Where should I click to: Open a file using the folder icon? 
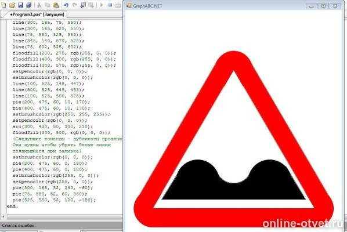click(12, 5)
